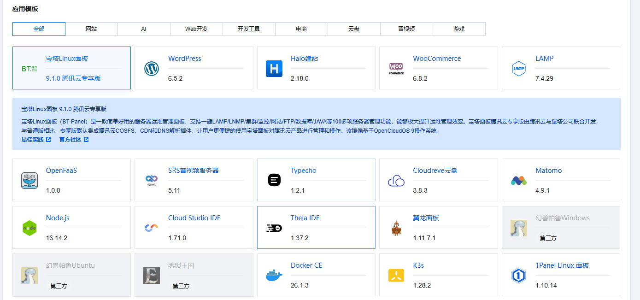Select the OpenFaaS template title
The image size is (640, 300).
(61, 171)
